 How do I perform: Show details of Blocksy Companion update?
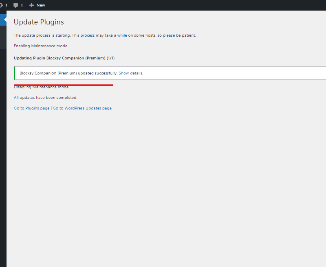pyautogui.click(x=131, y=73)
